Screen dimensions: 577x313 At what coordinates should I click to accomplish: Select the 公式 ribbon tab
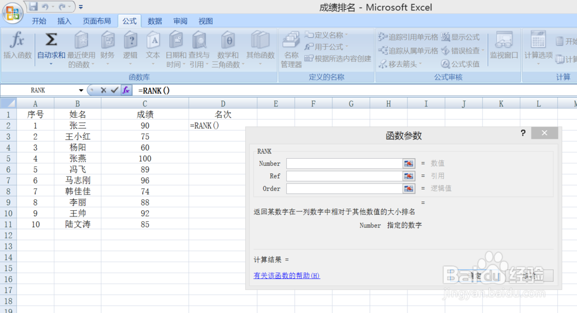point(129,21)
